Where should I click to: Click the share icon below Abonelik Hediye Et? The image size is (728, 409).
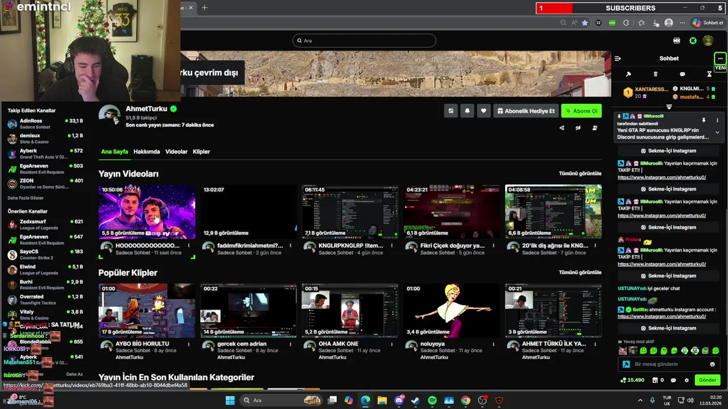[562, 128]
